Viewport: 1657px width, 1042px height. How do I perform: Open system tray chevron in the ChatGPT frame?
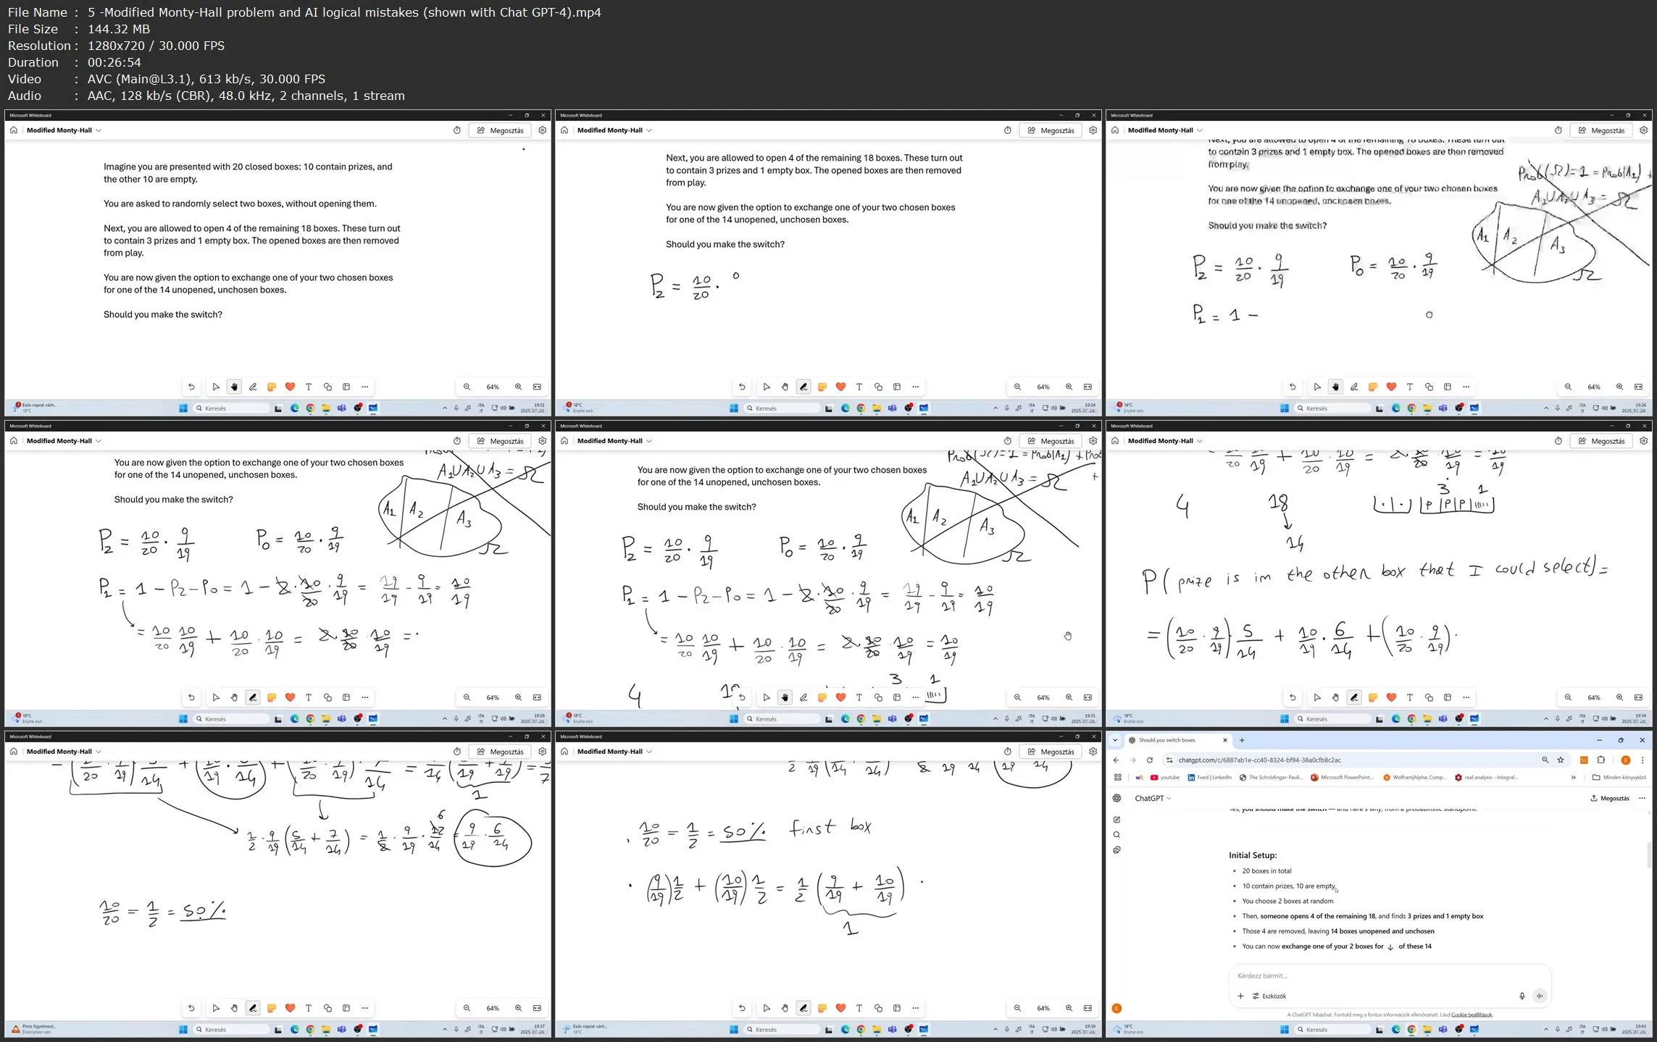coord(1546,1029)
